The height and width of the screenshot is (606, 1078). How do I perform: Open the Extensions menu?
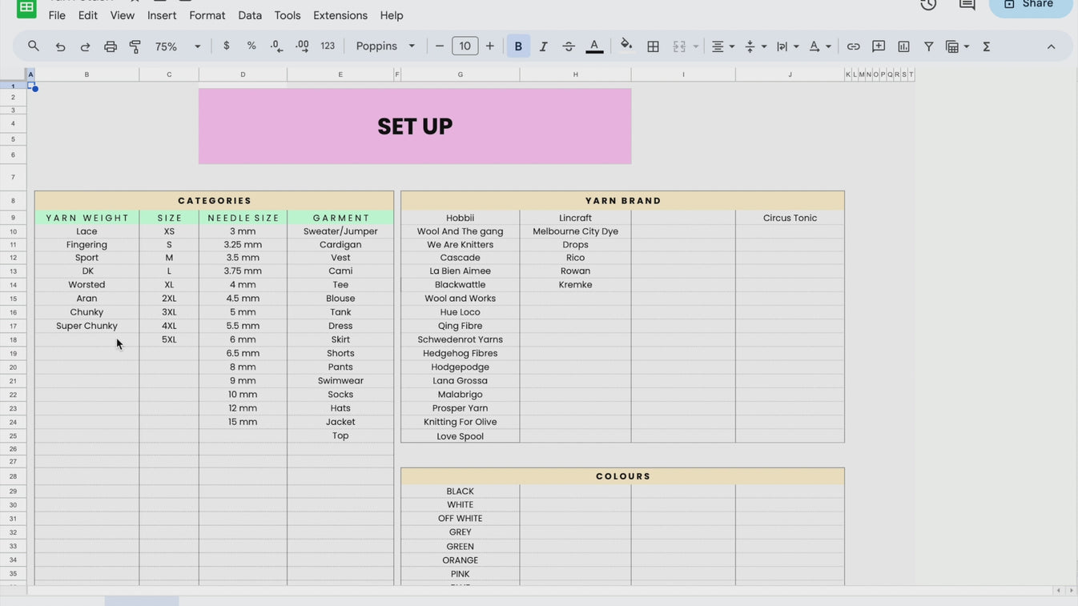point(340,15)
